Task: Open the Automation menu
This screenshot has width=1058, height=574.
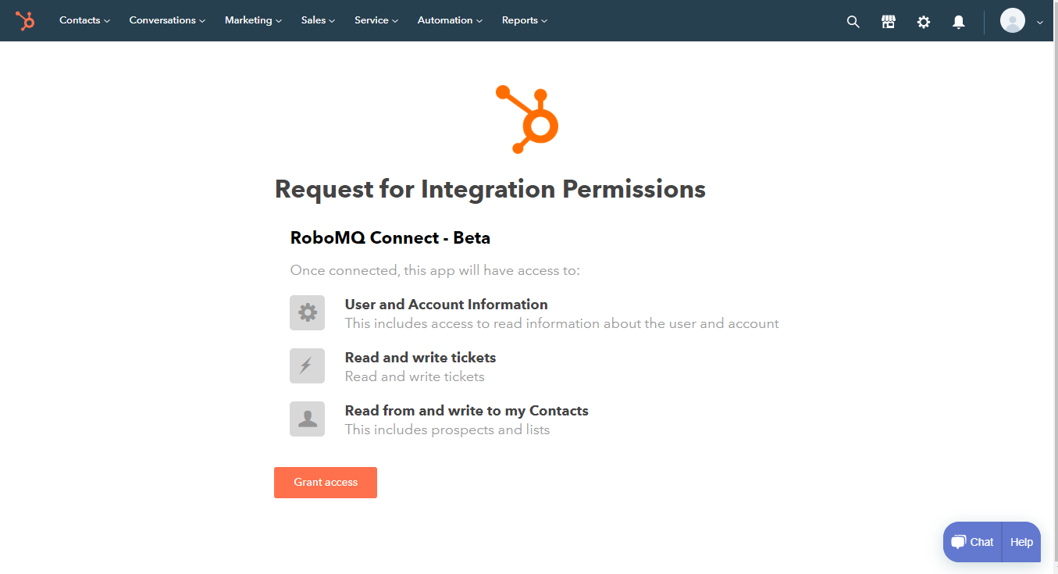Action: (x=450, y=20)
